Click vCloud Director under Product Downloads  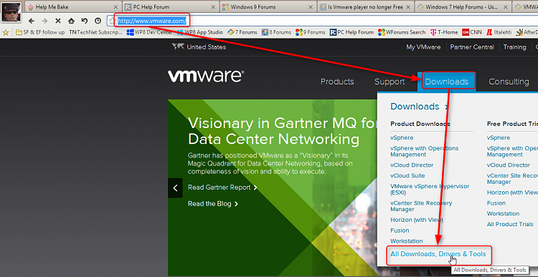[x=412, y=165]
